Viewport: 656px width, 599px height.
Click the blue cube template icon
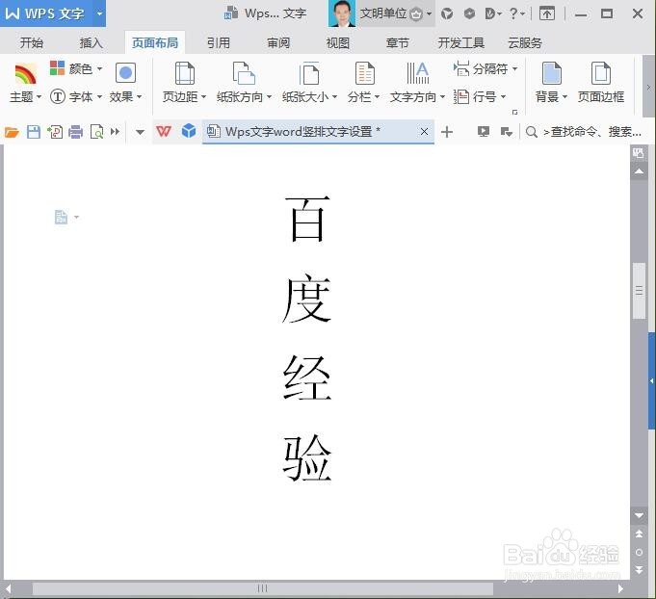pyautogui.click(x=189, y=131)
